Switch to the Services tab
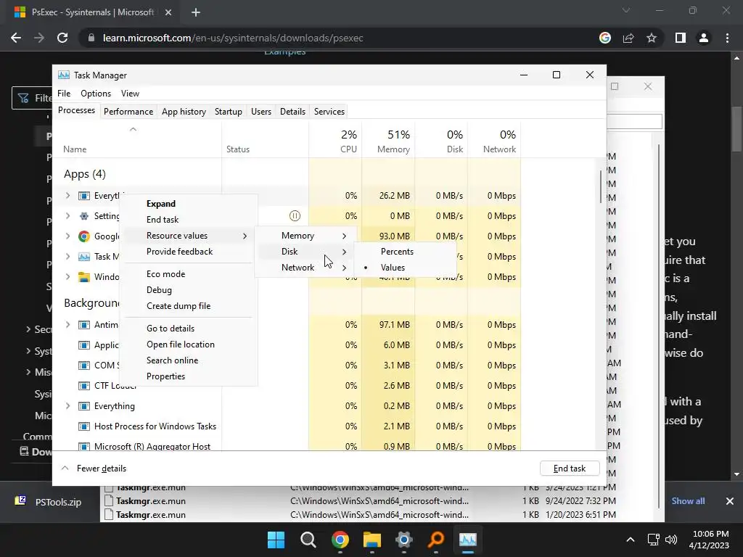The width and height of the screenshot is (743, 557). [329, 112]
